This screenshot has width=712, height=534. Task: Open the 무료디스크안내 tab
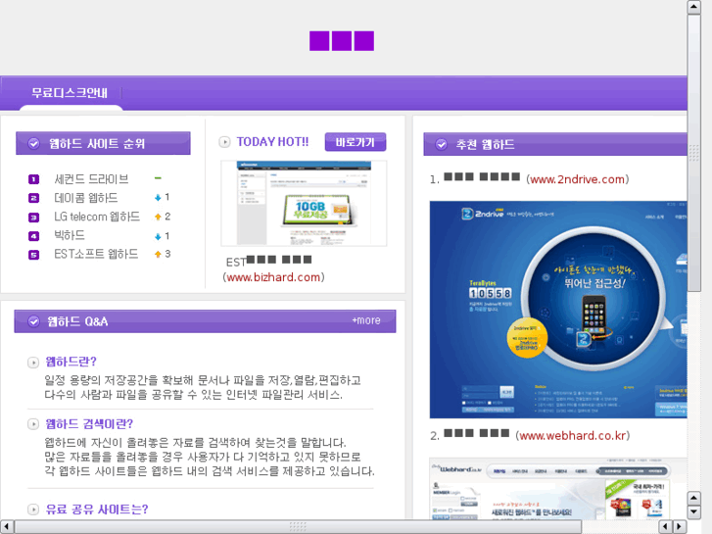[x=70, y=93]
